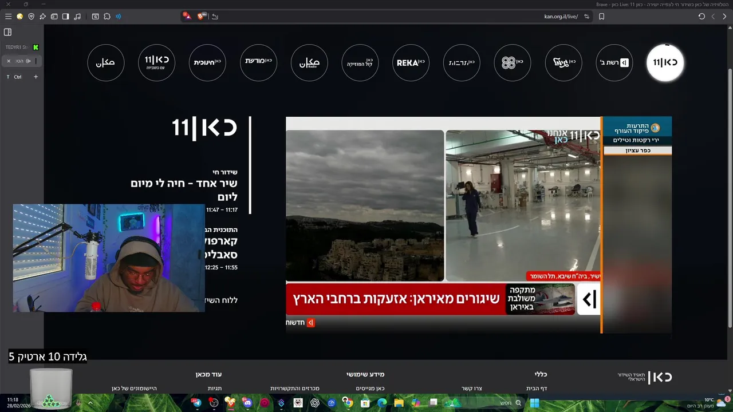Select the active Kan live vertical tab
The width and height of the screenshot is (733, 412).
(x=22, y=61)
